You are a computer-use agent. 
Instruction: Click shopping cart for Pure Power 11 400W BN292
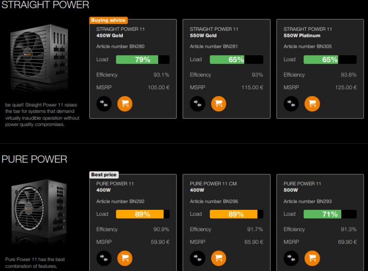tap(125, 258)
